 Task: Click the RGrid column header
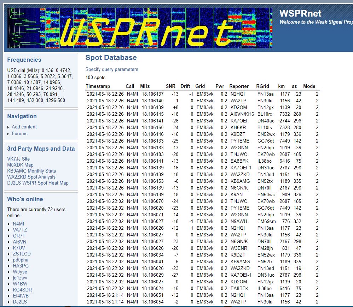262,86
